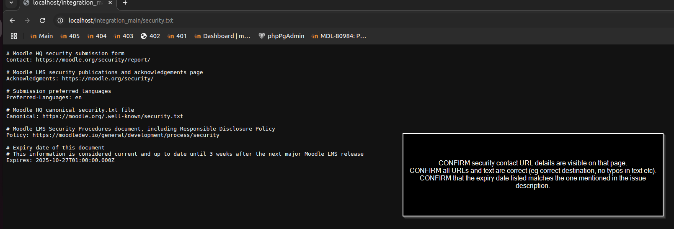Click the Moodle HQ security submission form comment
Image resolution: width=674 pixels, height=229 pixels.
pos(65,54)
